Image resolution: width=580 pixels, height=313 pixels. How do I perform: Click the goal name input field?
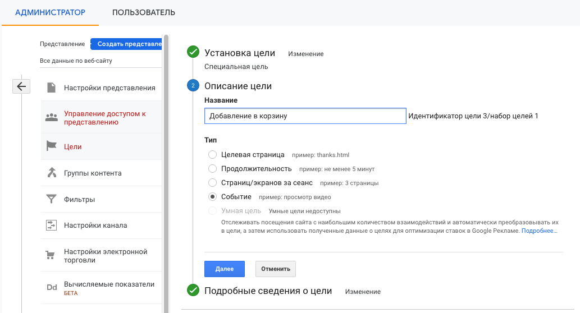305,116
